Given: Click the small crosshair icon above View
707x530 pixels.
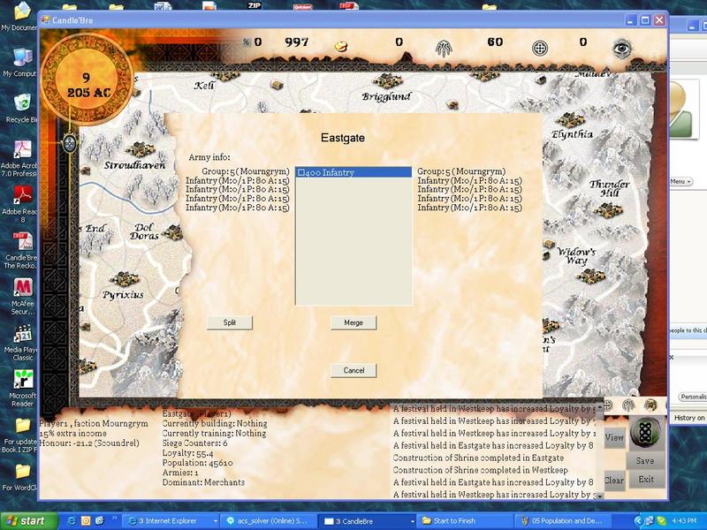Looking at the screenshot, I should (x=607, y=405).
